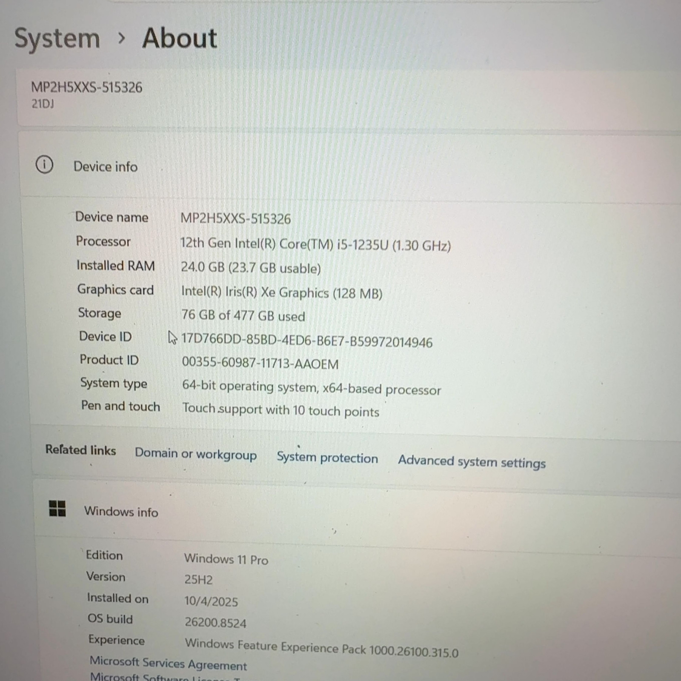The width and height of the screenshot is (681, 681).
Task: Open the Domain or workgroup link
Action: (196, 454)
